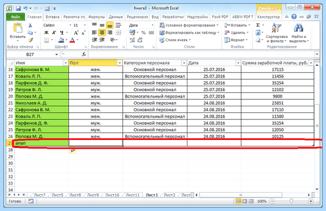Click the Clear eraser icon

(x=258, y=40)
